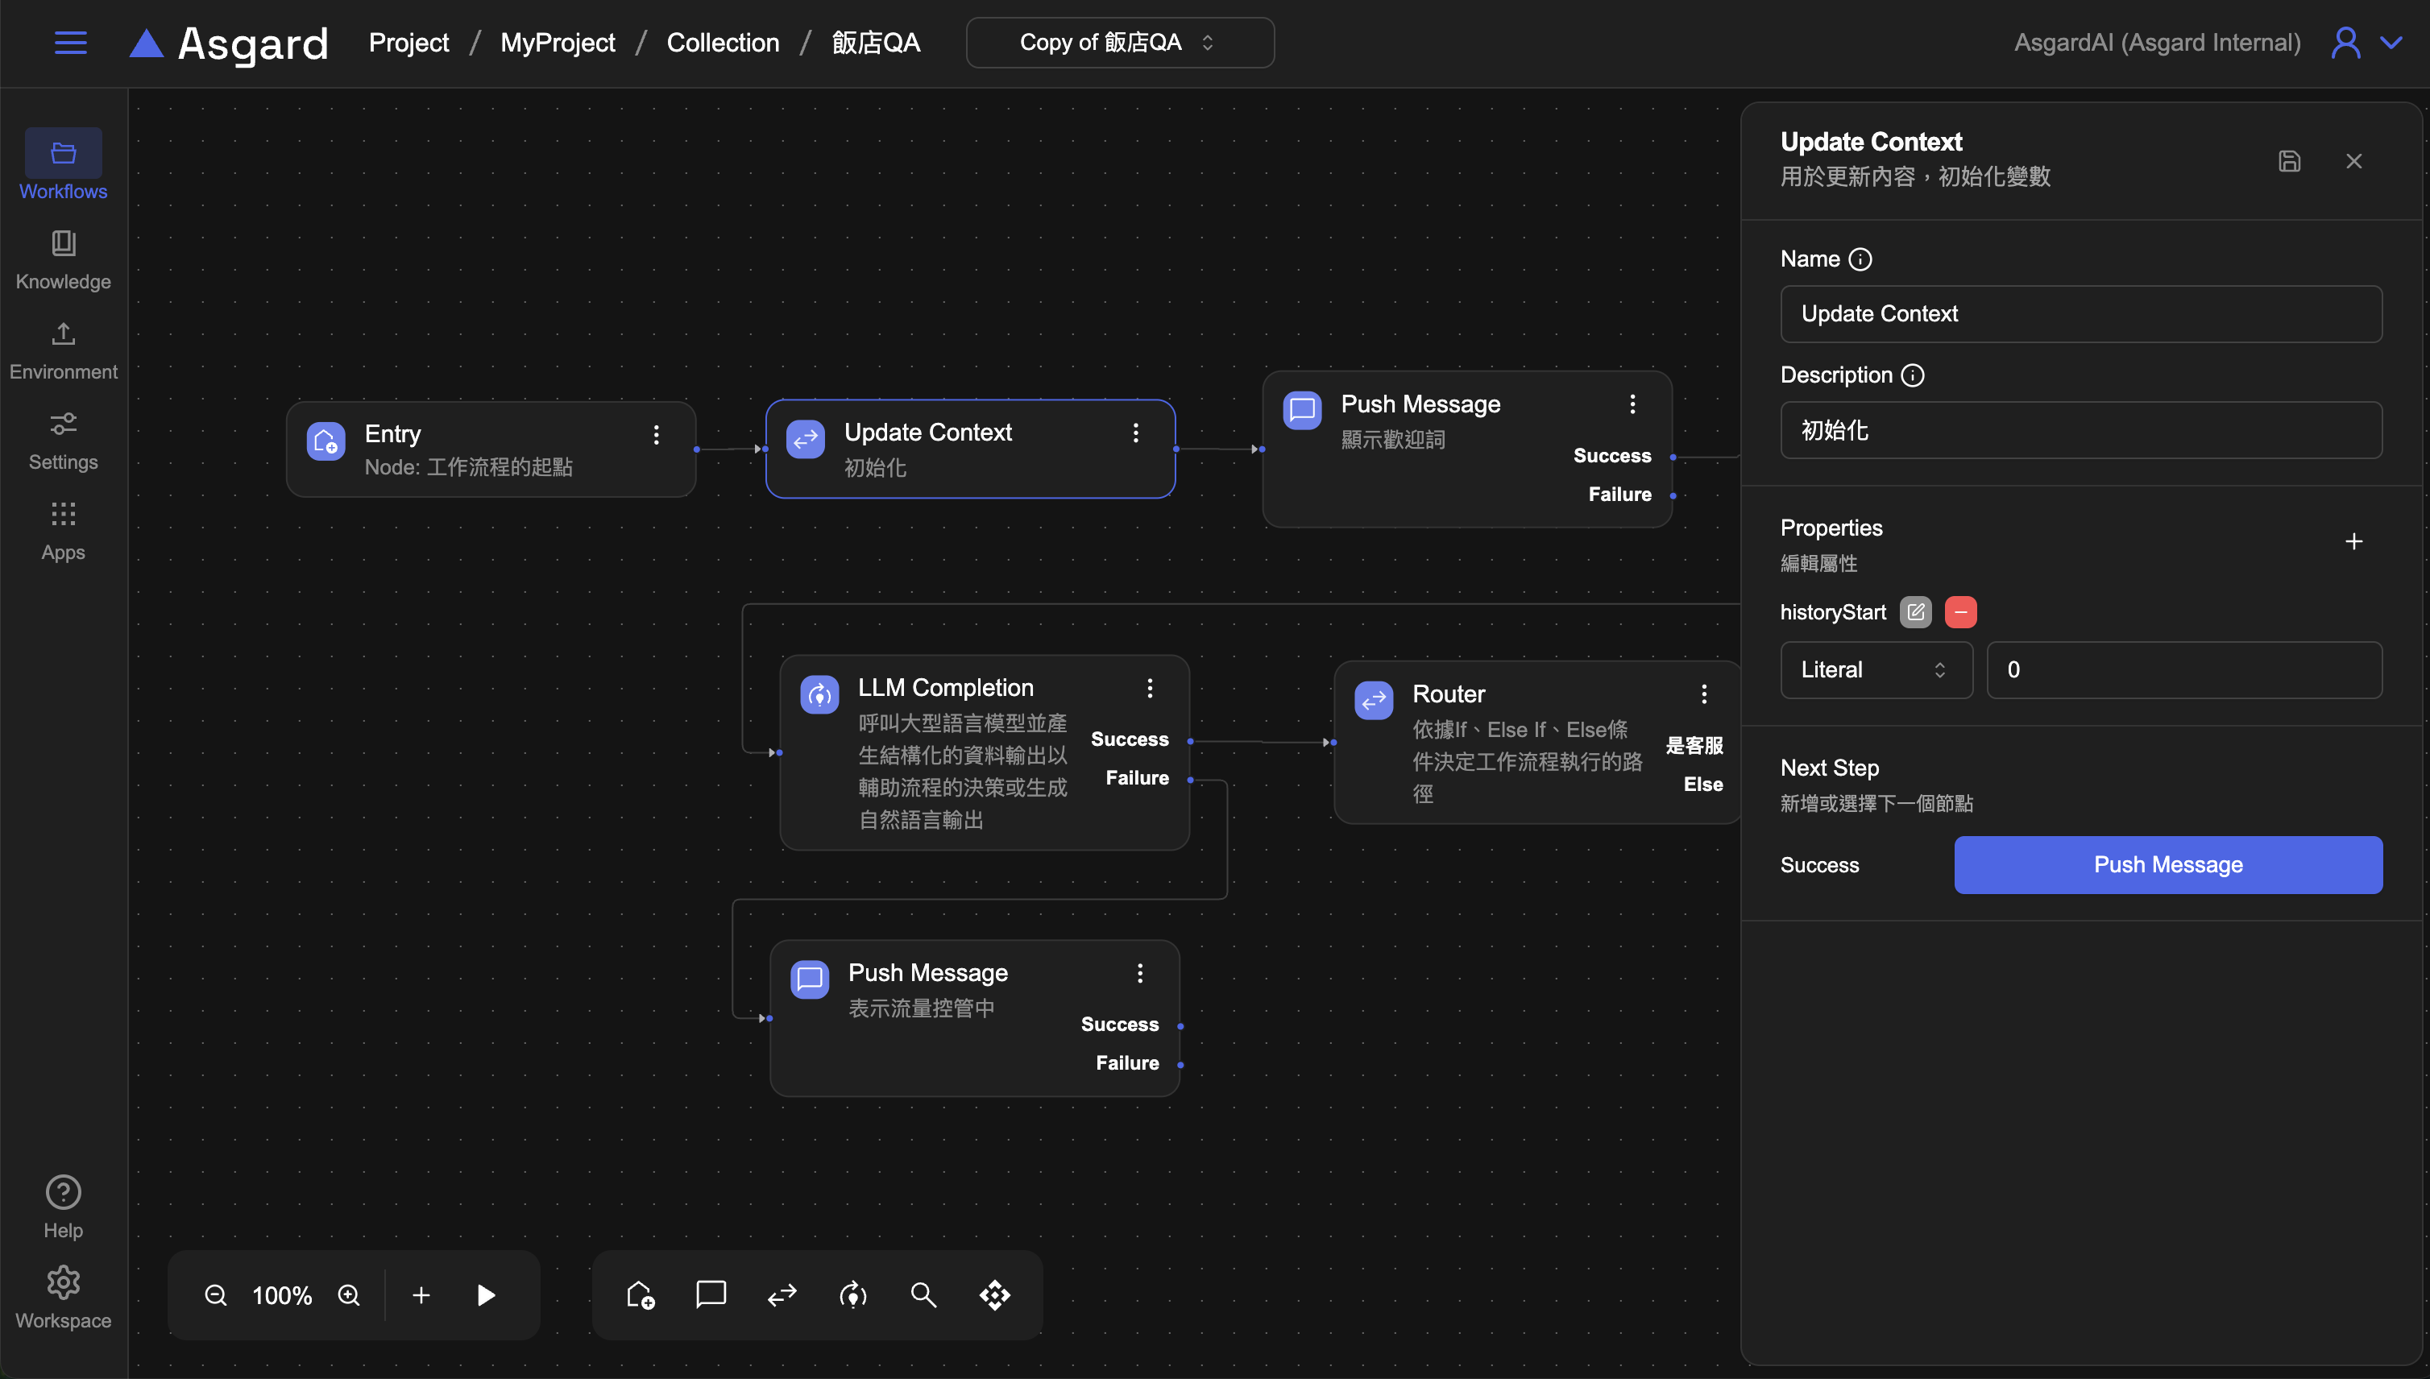
Task: Click the save icon in Update Context panel
Action: click(2289, 161)
